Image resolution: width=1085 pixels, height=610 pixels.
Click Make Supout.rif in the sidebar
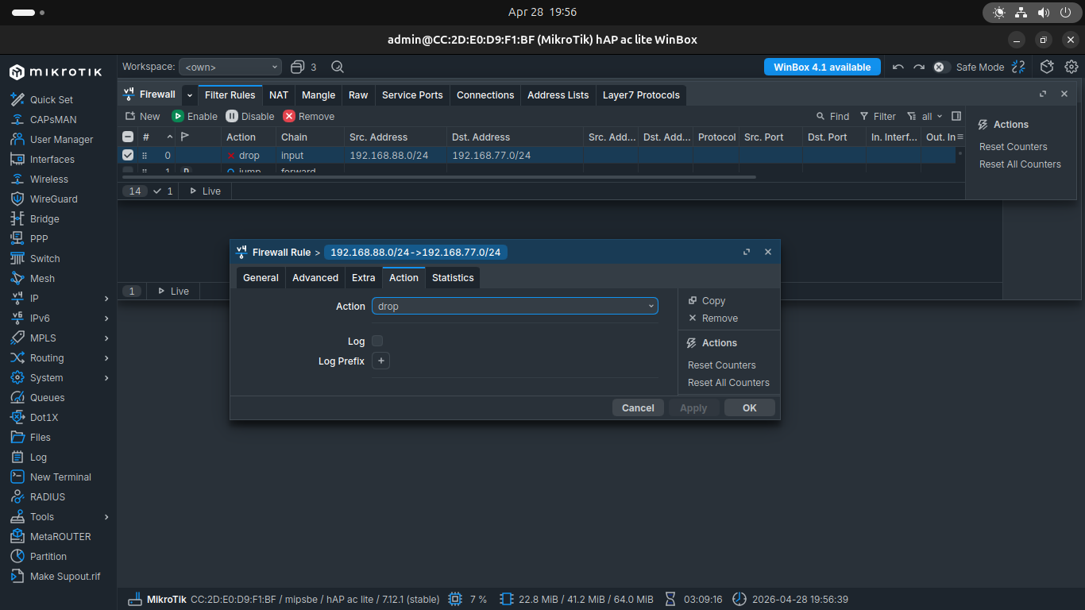(65, 576)
